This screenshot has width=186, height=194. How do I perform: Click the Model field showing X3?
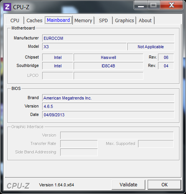(84, 47)
